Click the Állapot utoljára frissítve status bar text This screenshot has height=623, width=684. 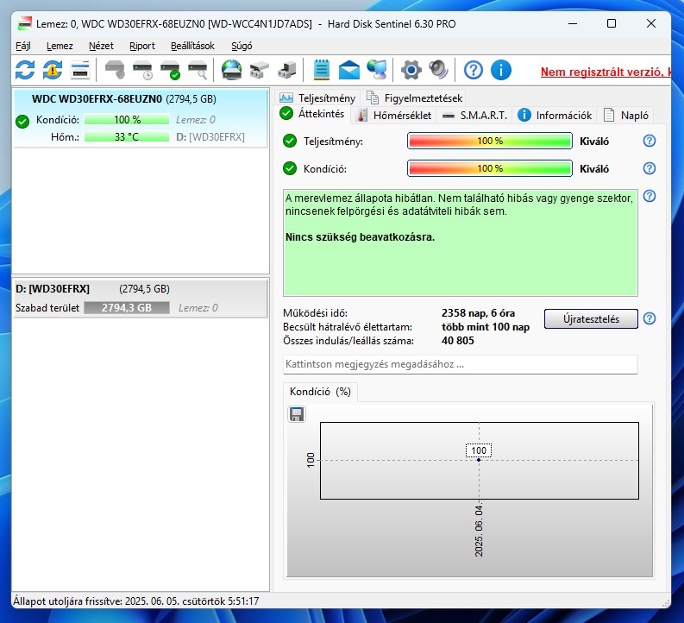coord(135,601)
